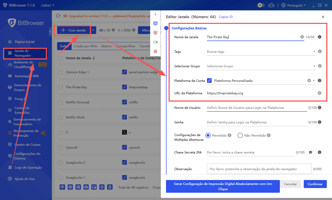The width and height of the screenshot is (332, 200).
Task: Select the Permitido radio option
Action: (x=208, y=135)
